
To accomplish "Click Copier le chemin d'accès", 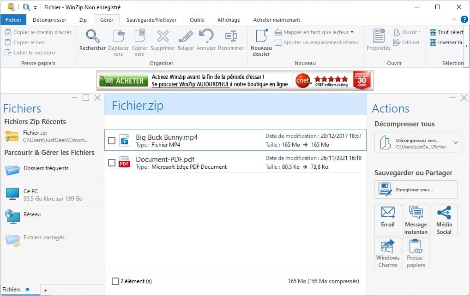I will (38, 32).
